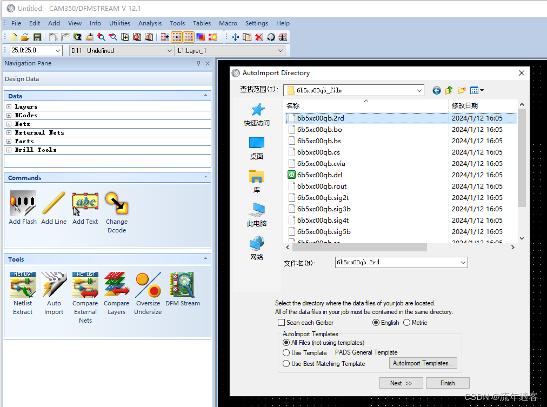The height and width of the screenshot is (407, 547).
Task: Select the 6b5xc00qb.drl file
Action: coord(319,175)
